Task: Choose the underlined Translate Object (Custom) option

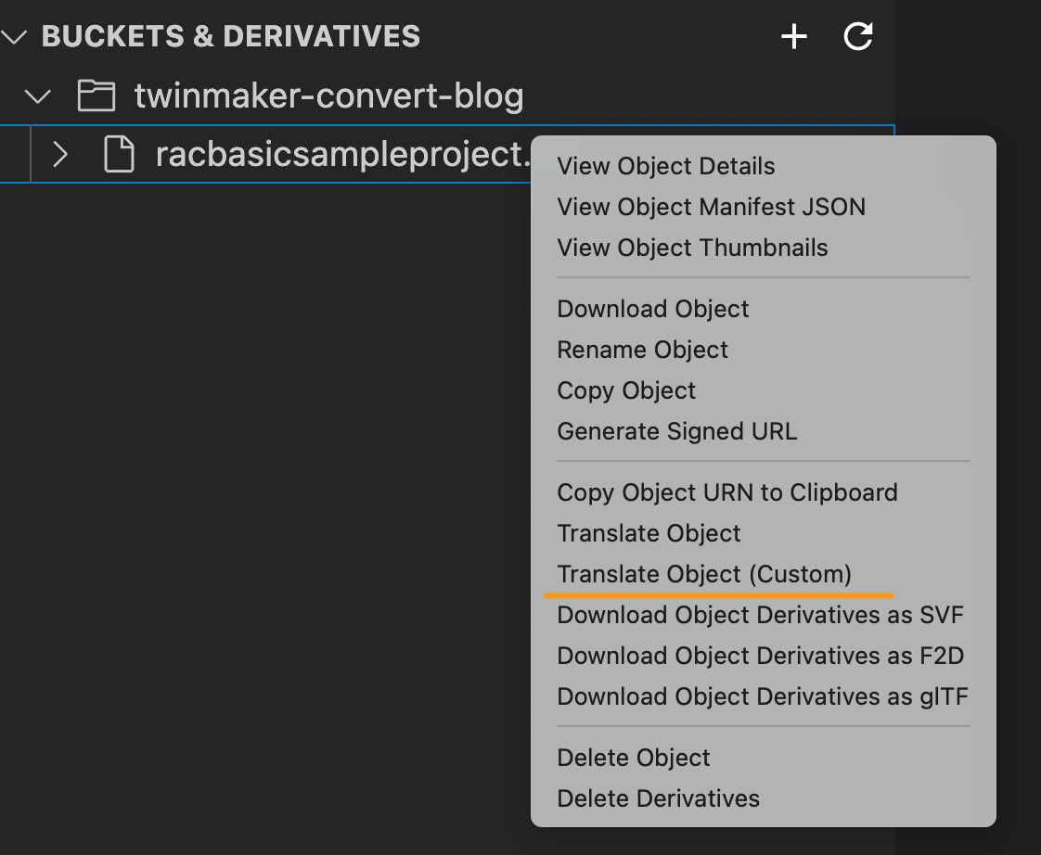Action: (704, 574)
